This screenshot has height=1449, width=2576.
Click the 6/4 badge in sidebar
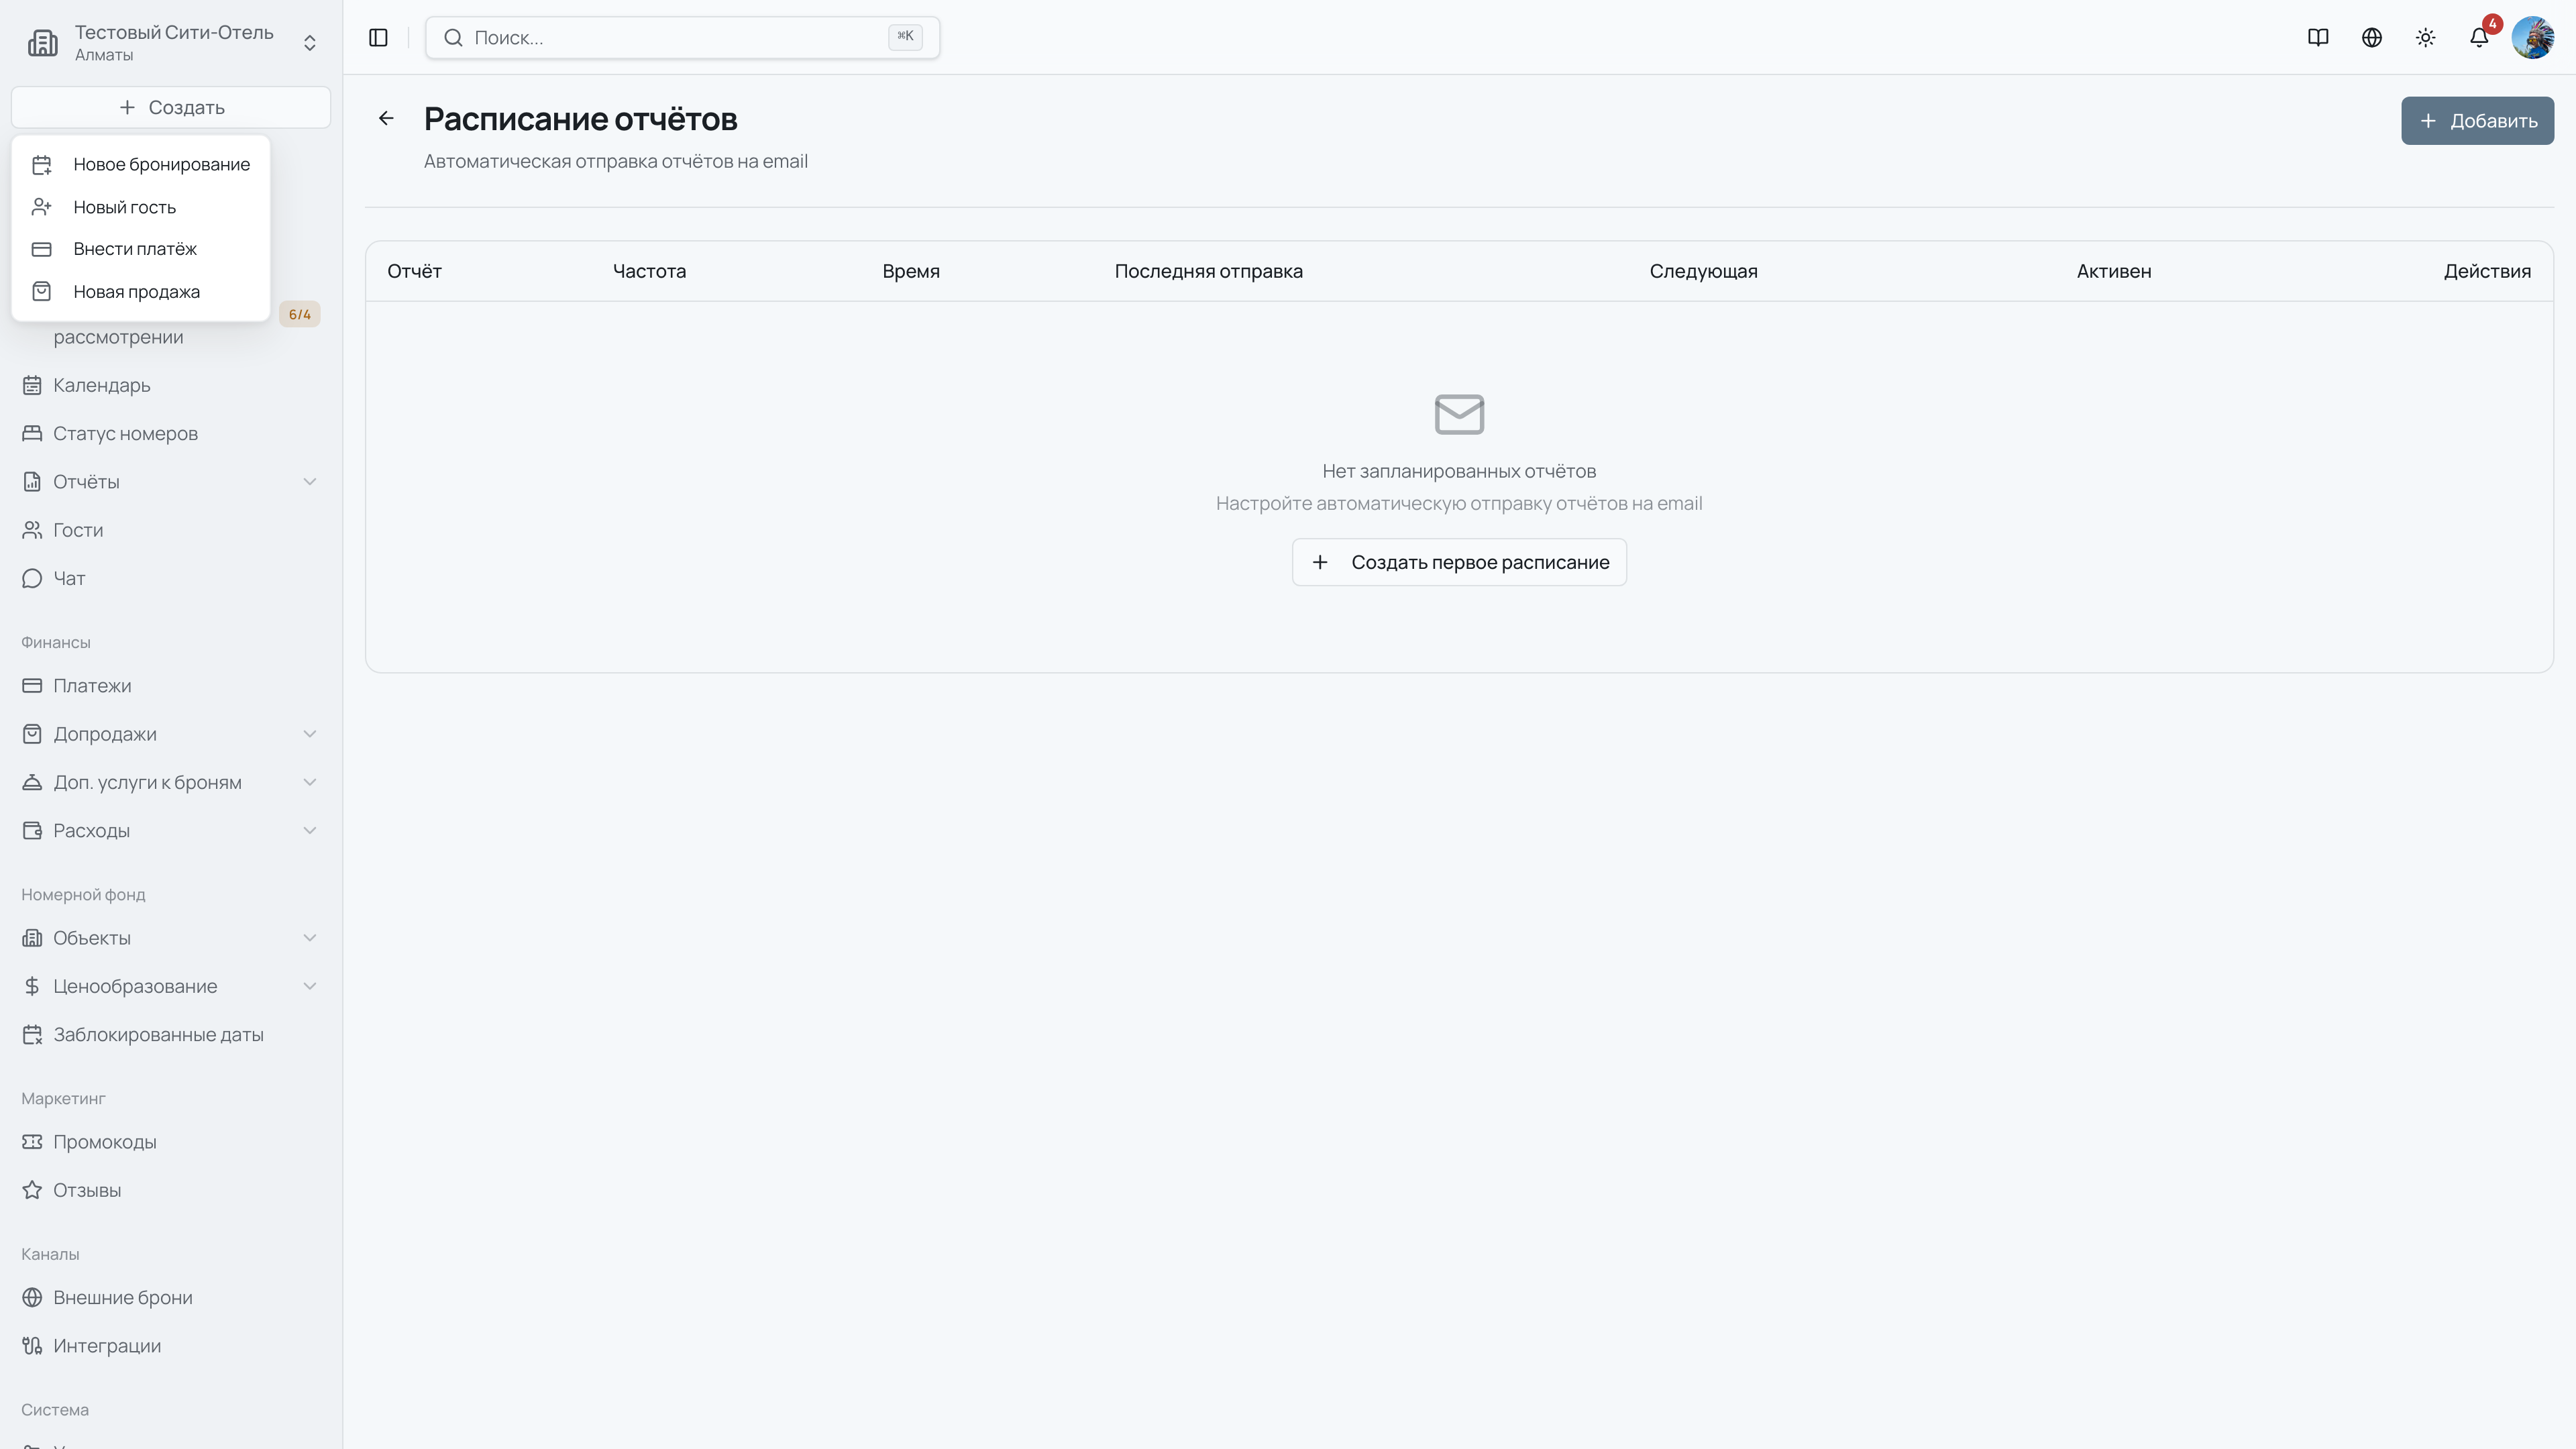pyautogui.click(x=300, y=314)
